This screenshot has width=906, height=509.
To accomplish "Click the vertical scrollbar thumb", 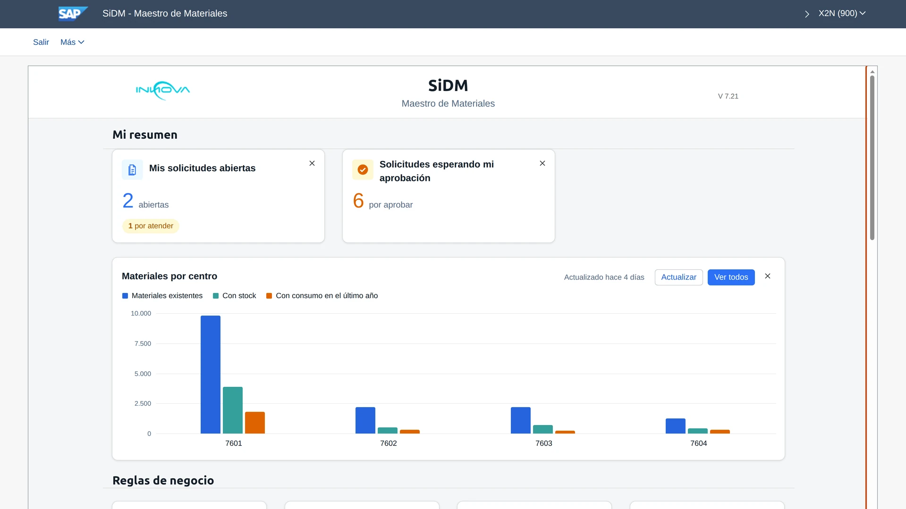I will click(872, 158).
